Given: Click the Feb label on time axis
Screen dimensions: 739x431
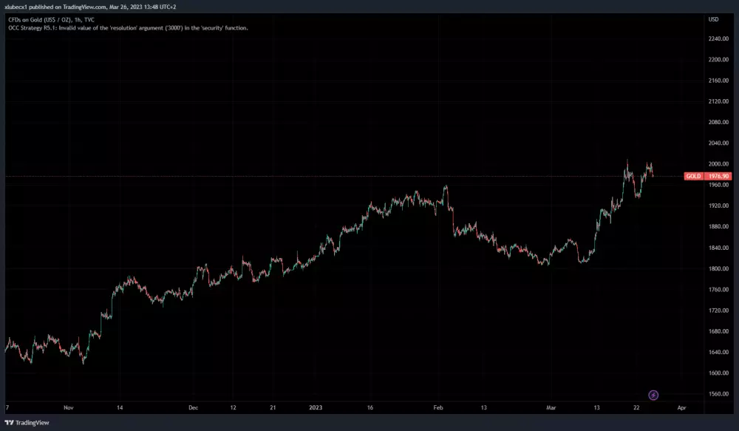Looking at the screenshot, I should 437,407.
